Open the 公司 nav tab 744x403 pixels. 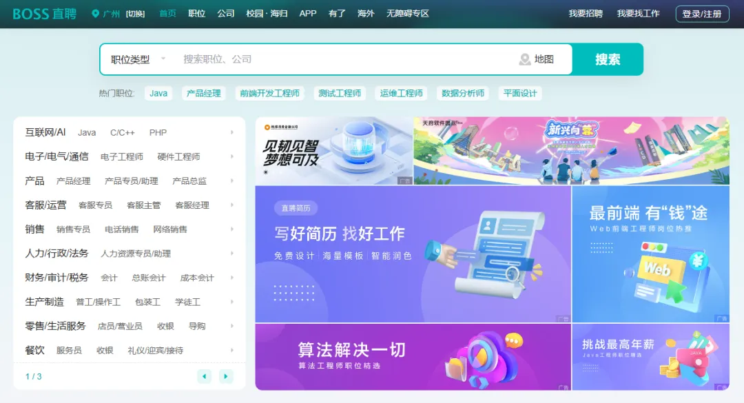(226, 14)
